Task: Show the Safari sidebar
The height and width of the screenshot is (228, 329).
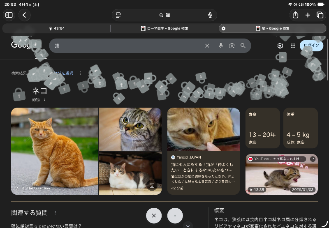Action: coord(9,15)
